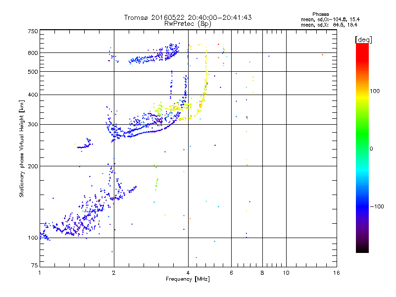Click the colorbar tick label '0'
396x297 pixels.
point(371,149)
